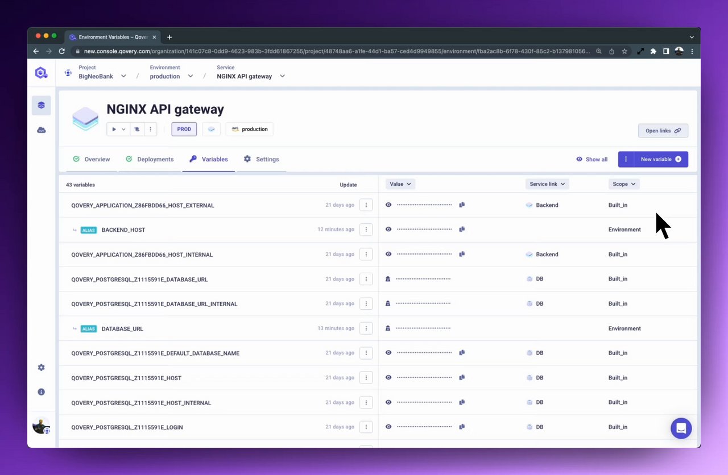
Task: Open the chat support bubble
Action: tap(681, 428)
